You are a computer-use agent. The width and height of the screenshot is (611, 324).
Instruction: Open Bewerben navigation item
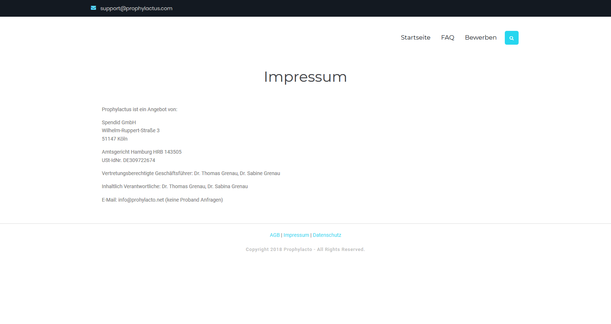click(480, 37)
